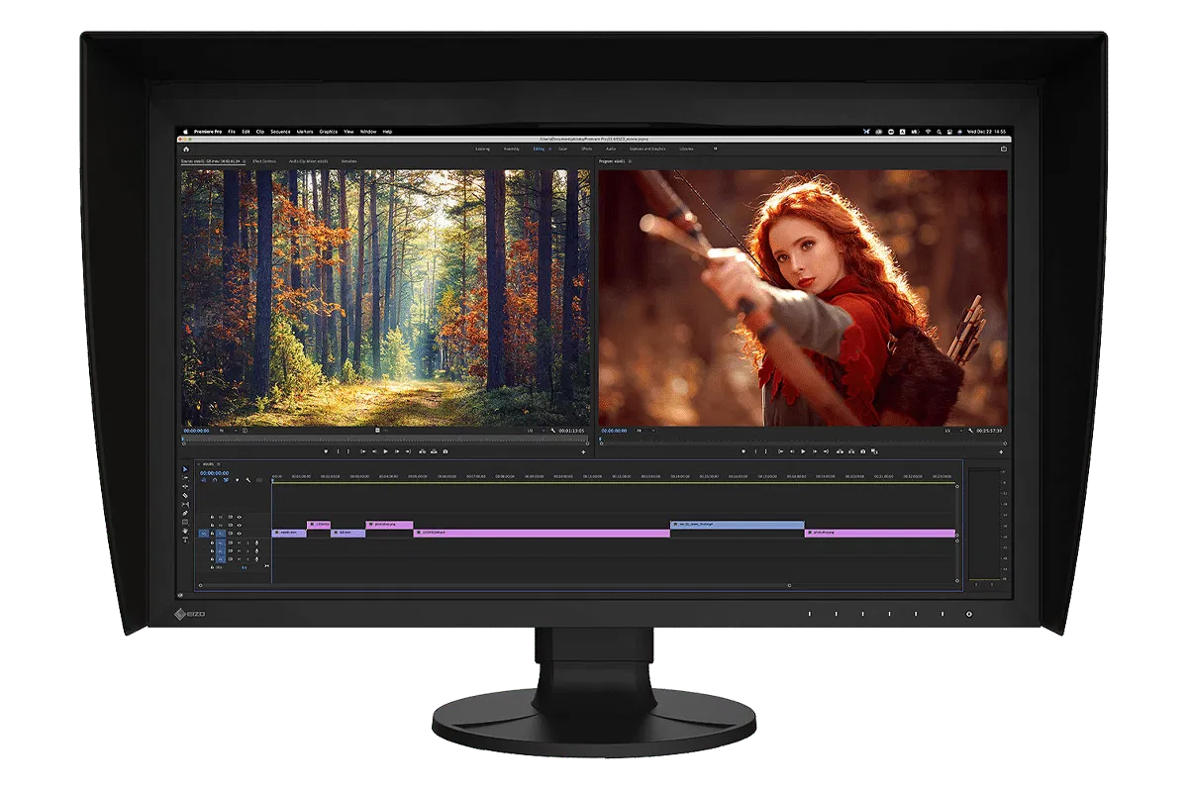The width and height of the screenshot is (1188, 792).
Task: Click the Insert icon below the Source monitor
Action: click(x=421, y=450)
